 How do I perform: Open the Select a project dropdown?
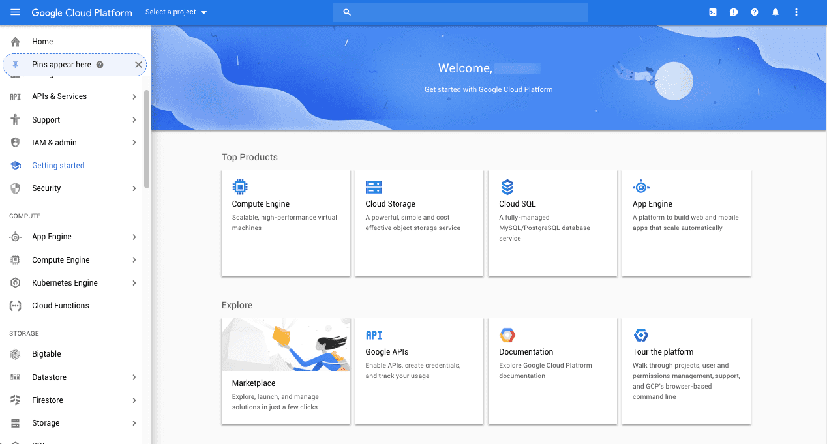(176, 12)
